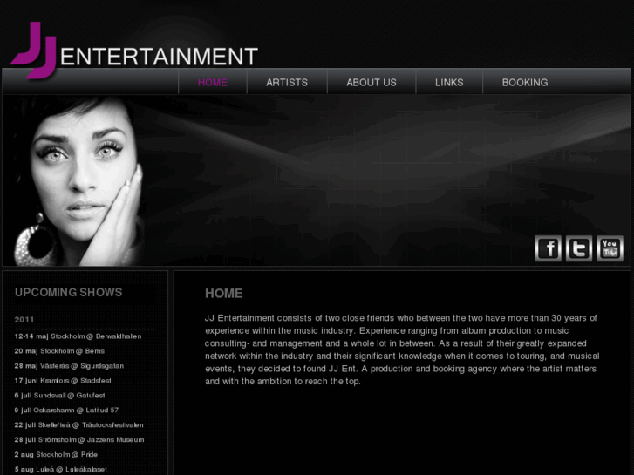The width and height of the screenshot is (634, 475).
Task: Click the HOME content heading
Action: click(223, 294)
